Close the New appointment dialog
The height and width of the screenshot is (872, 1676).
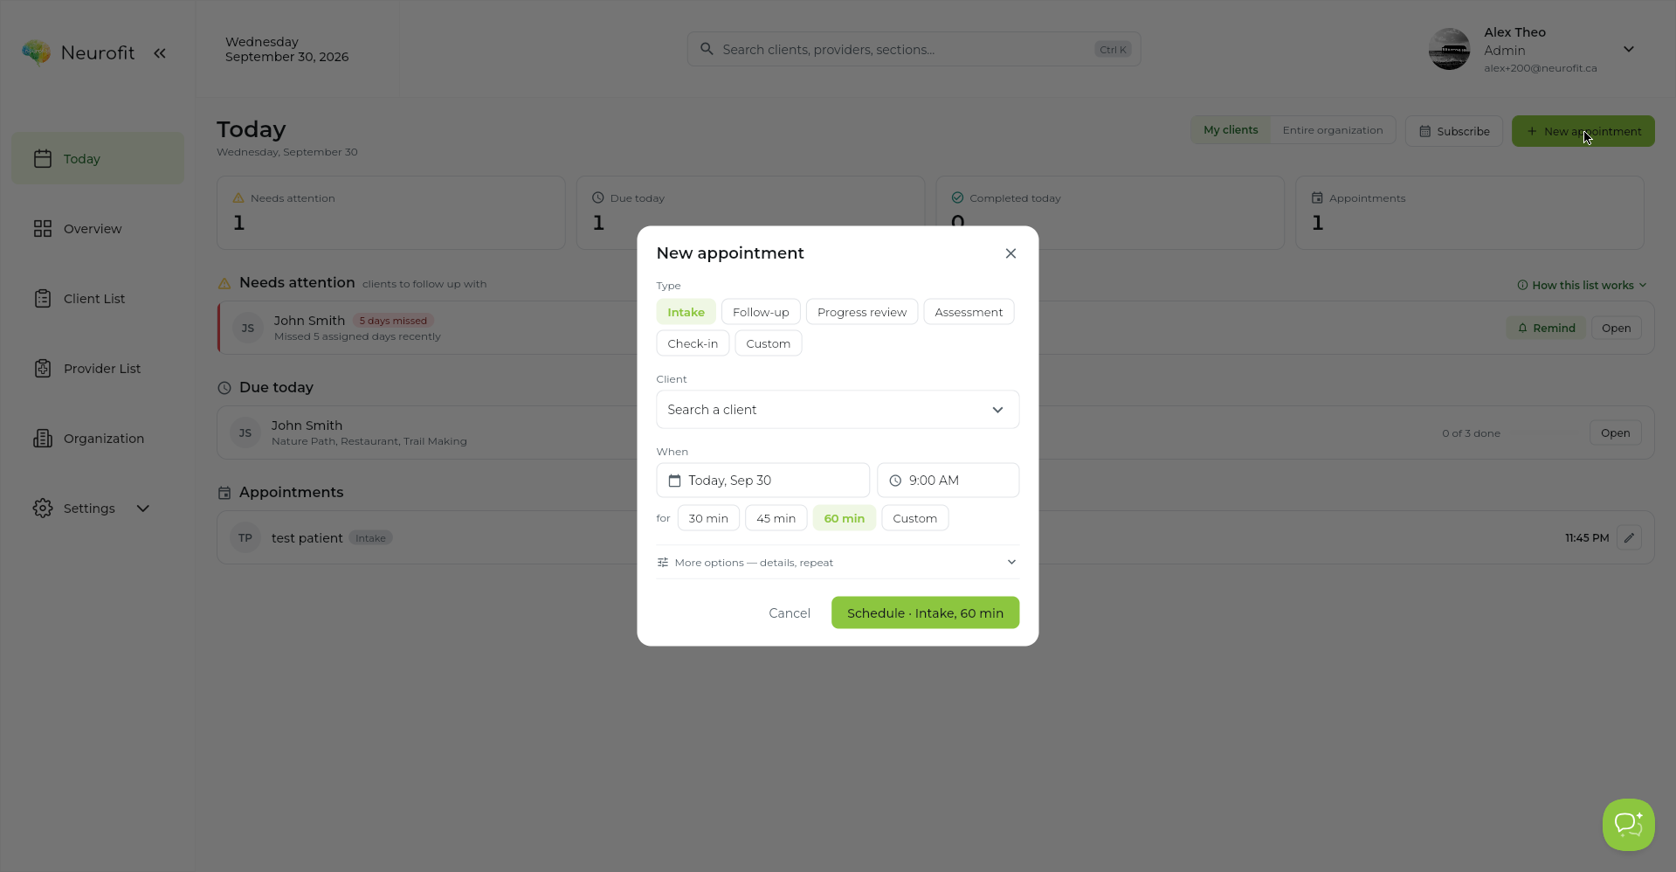click(x=1010, y=253)
